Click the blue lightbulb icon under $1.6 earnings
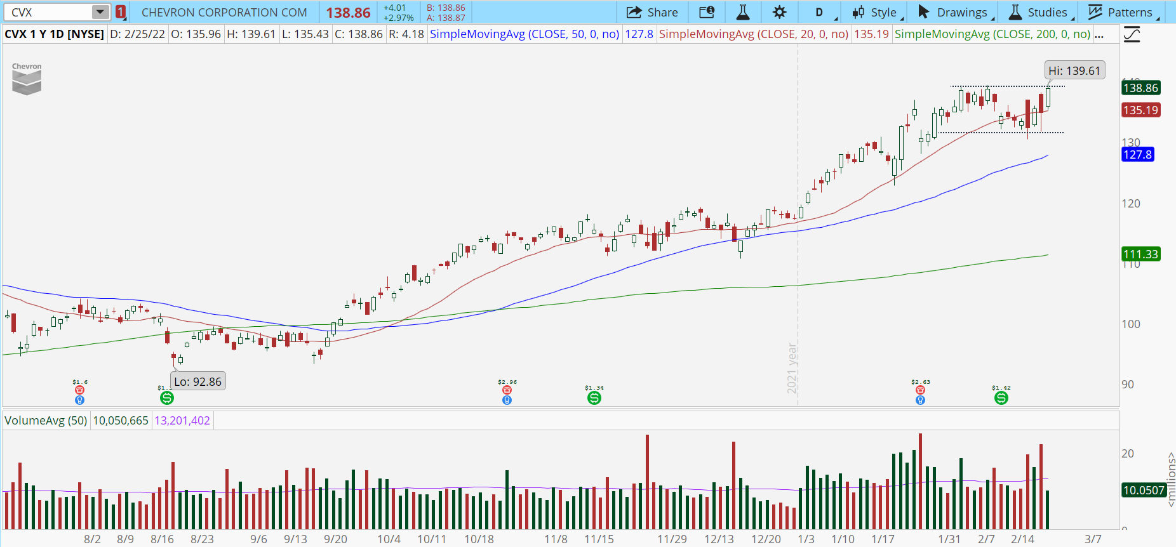1176x547 pixels. pos(79,400)
